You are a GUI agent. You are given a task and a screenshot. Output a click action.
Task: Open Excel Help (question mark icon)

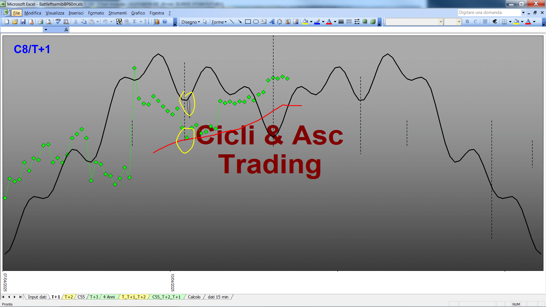165,22
